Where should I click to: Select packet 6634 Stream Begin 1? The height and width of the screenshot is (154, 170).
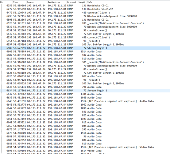point(85,91)
